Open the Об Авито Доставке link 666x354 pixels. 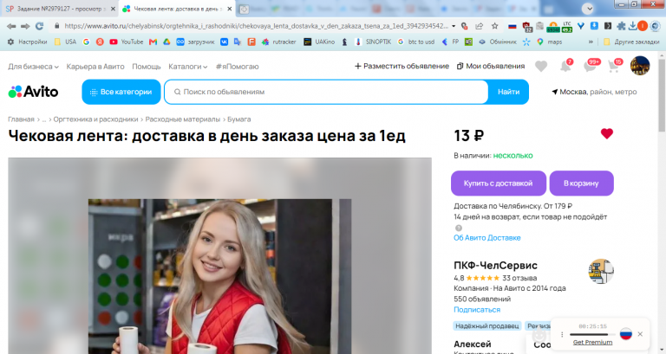(x=486, y=238)
